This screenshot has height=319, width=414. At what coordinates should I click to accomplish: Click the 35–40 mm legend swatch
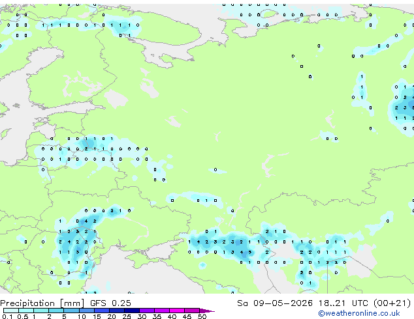162,311
